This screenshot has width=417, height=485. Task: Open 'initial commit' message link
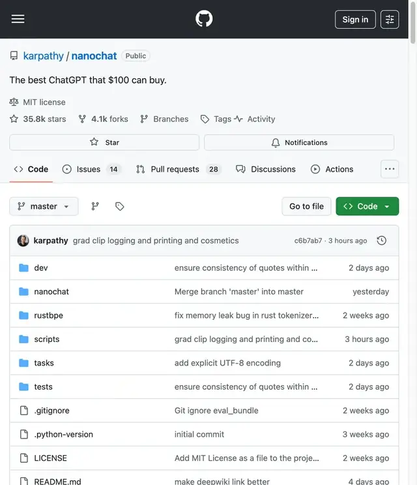pyautogui.click(x=199, y=434)
